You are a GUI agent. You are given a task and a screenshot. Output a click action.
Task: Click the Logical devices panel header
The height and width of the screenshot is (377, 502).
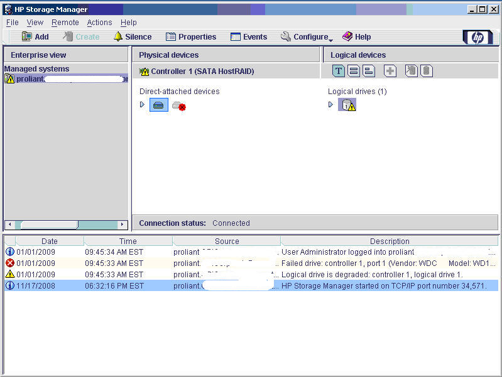coord(411,55)
